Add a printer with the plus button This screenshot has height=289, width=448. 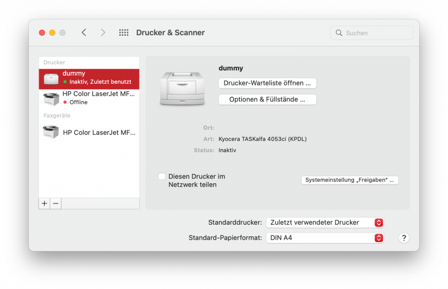(x=44, y=203)
